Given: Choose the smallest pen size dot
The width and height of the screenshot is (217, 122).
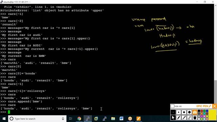Looking at the screenshot, I should 173,112.
